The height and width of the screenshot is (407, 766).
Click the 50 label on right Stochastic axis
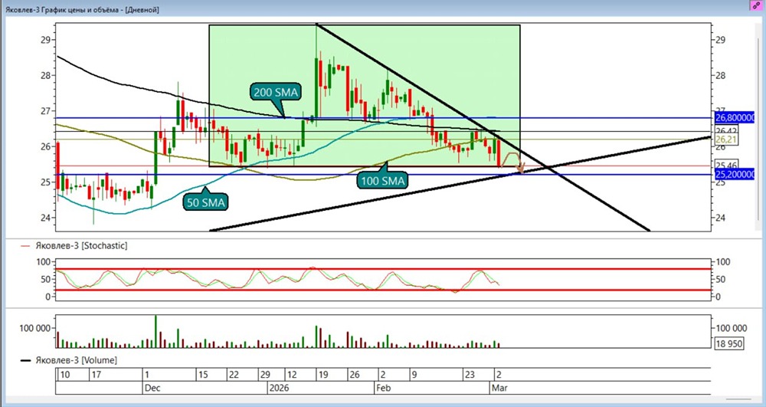pyautogui.click(x=720, y=280)
